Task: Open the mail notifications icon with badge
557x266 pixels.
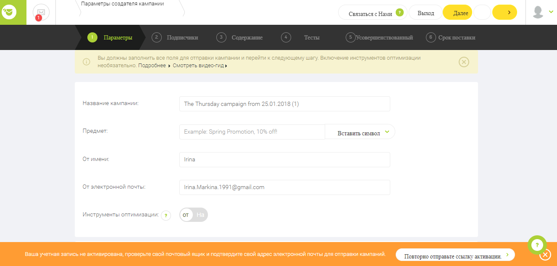Action: (41, 12)
